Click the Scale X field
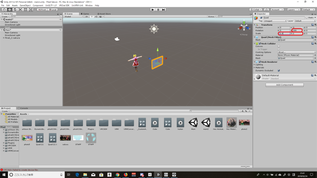 (x=285, y=33)
